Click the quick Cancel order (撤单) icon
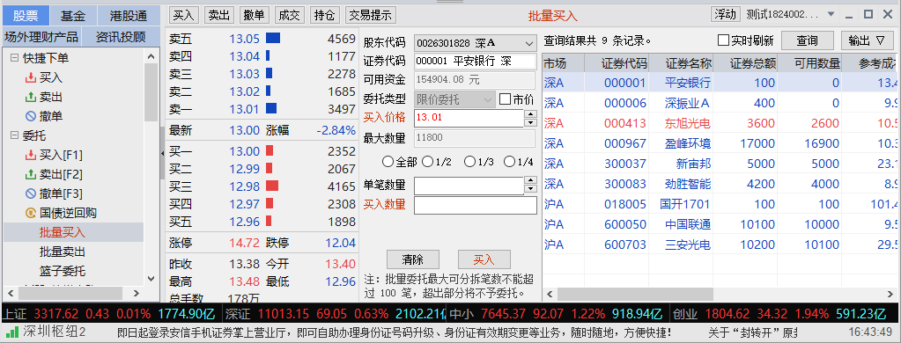 pos(31,116)
